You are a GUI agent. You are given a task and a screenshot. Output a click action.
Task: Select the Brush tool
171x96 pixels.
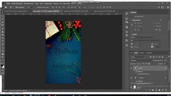coord(3,29)
